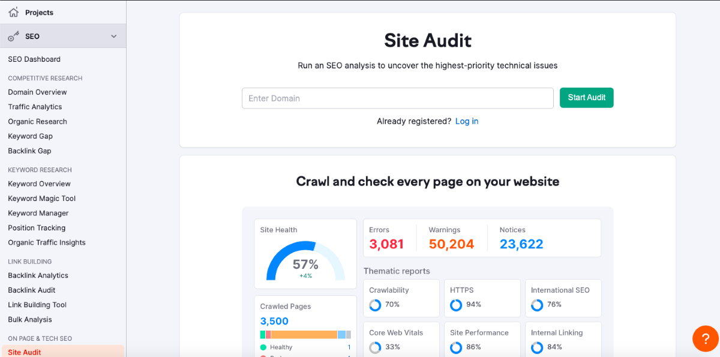The image size is (720, 357).
Task: Click the Enter Domain input field
Action: (x=397, y=98)
